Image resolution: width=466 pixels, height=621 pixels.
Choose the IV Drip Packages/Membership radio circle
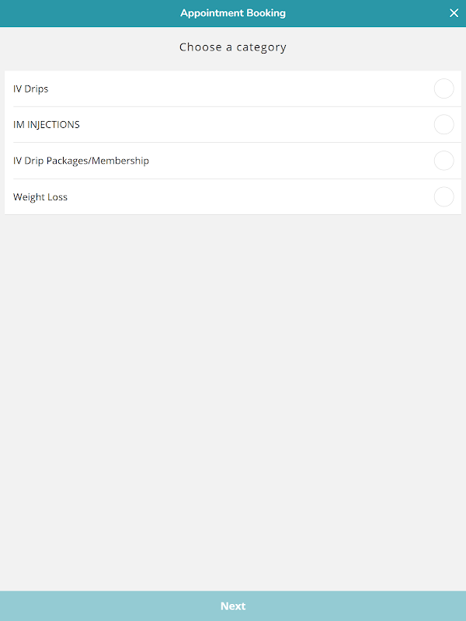pyautogui.click(x=443, y=161)
